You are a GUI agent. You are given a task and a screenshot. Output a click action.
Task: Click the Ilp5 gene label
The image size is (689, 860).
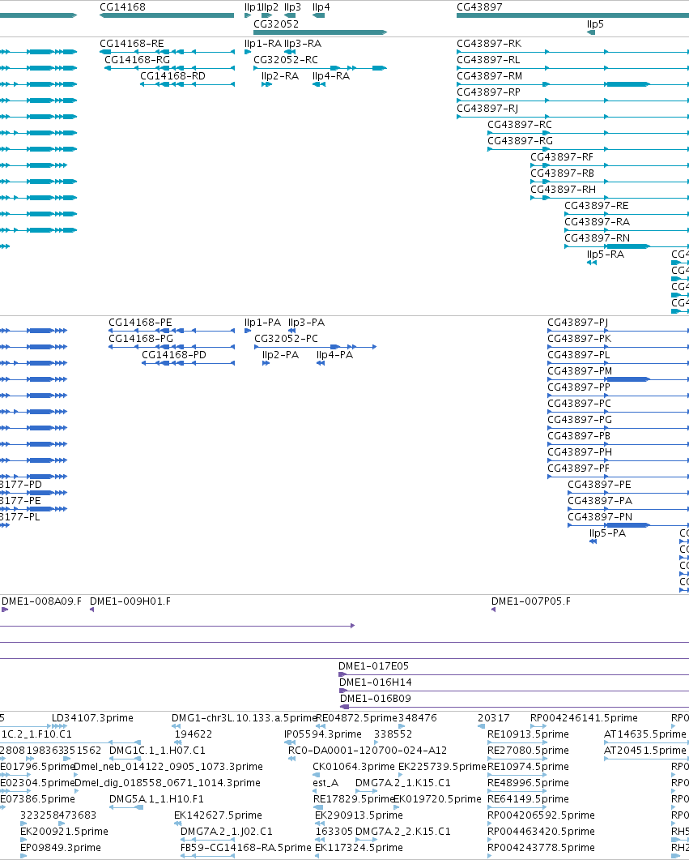tap(595, 24)
